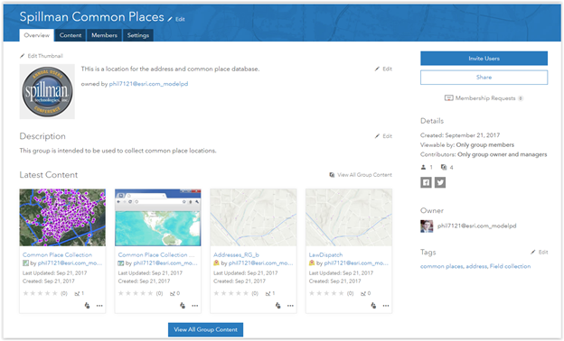Viewport: 564px width, 341px height.
Task: Click the Invite Users button
Action: coord(484,58)
